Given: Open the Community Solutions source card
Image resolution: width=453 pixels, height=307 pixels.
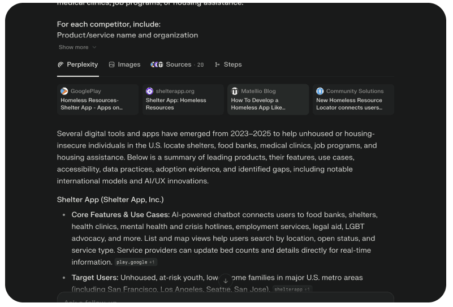Looking at the screenshot, I should [x=353, y=100].
